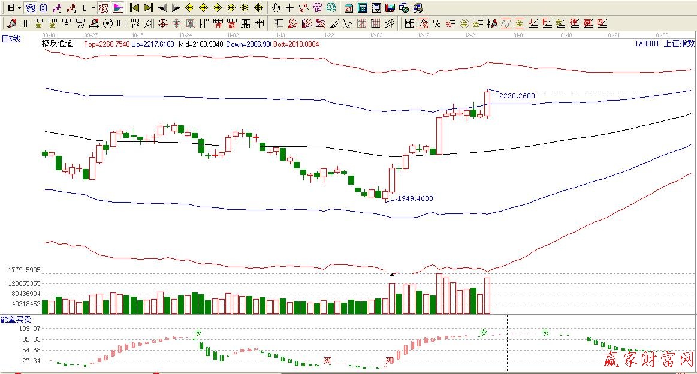697x374 pixels.
Task: Click the calendar date icon
Action: point(349,8)
